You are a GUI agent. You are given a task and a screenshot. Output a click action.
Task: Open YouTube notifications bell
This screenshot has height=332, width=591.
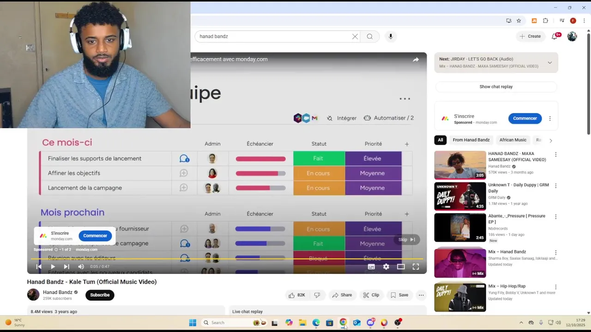pos(555,36)
